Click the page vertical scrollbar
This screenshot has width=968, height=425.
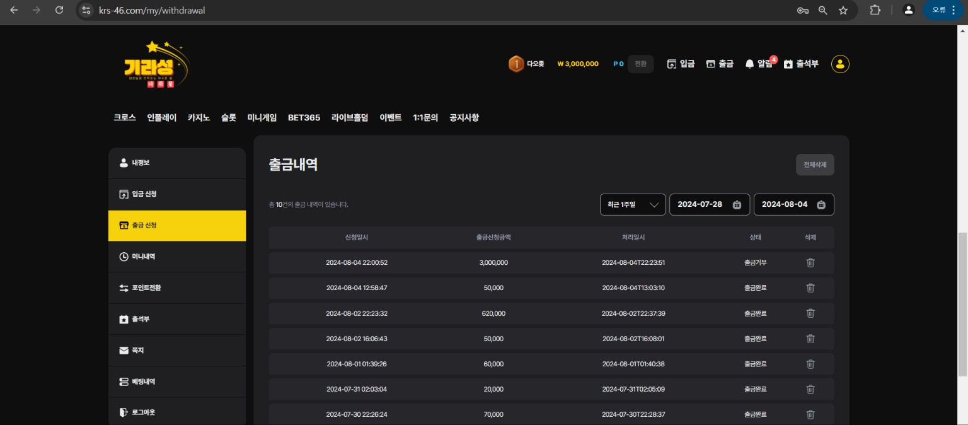pyautogui.click(x=962, y=303)
